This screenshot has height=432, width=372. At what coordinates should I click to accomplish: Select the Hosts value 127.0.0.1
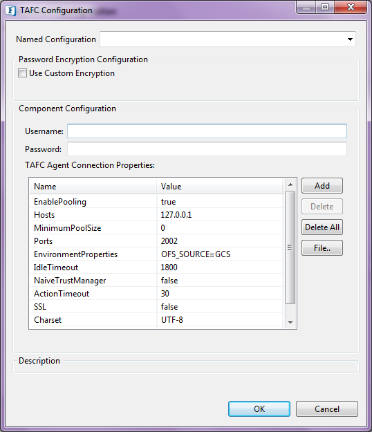pyautogui.click(x=176, y=215)
